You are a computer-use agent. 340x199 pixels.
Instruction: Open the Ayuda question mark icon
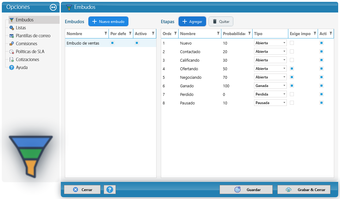coord(12,67)
